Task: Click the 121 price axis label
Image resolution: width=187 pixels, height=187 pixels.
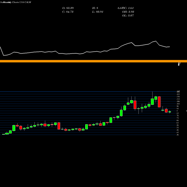Action: coord(178,94)
